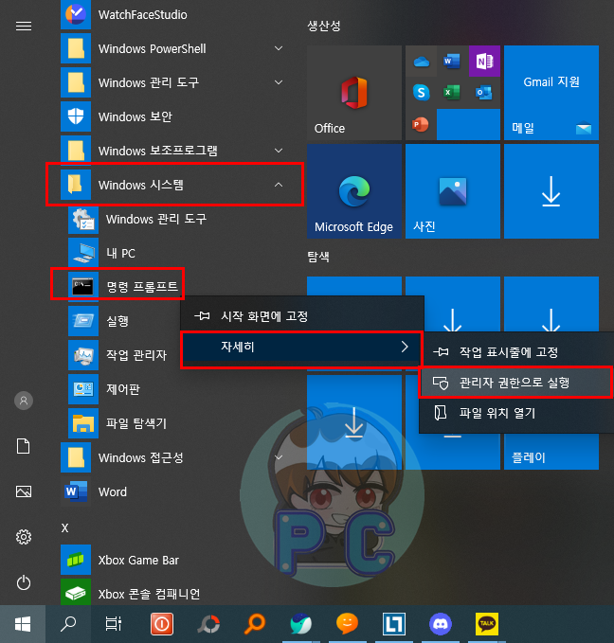Open Xbox 콘솔 컴패니언 icon

[x=76, y=593]
